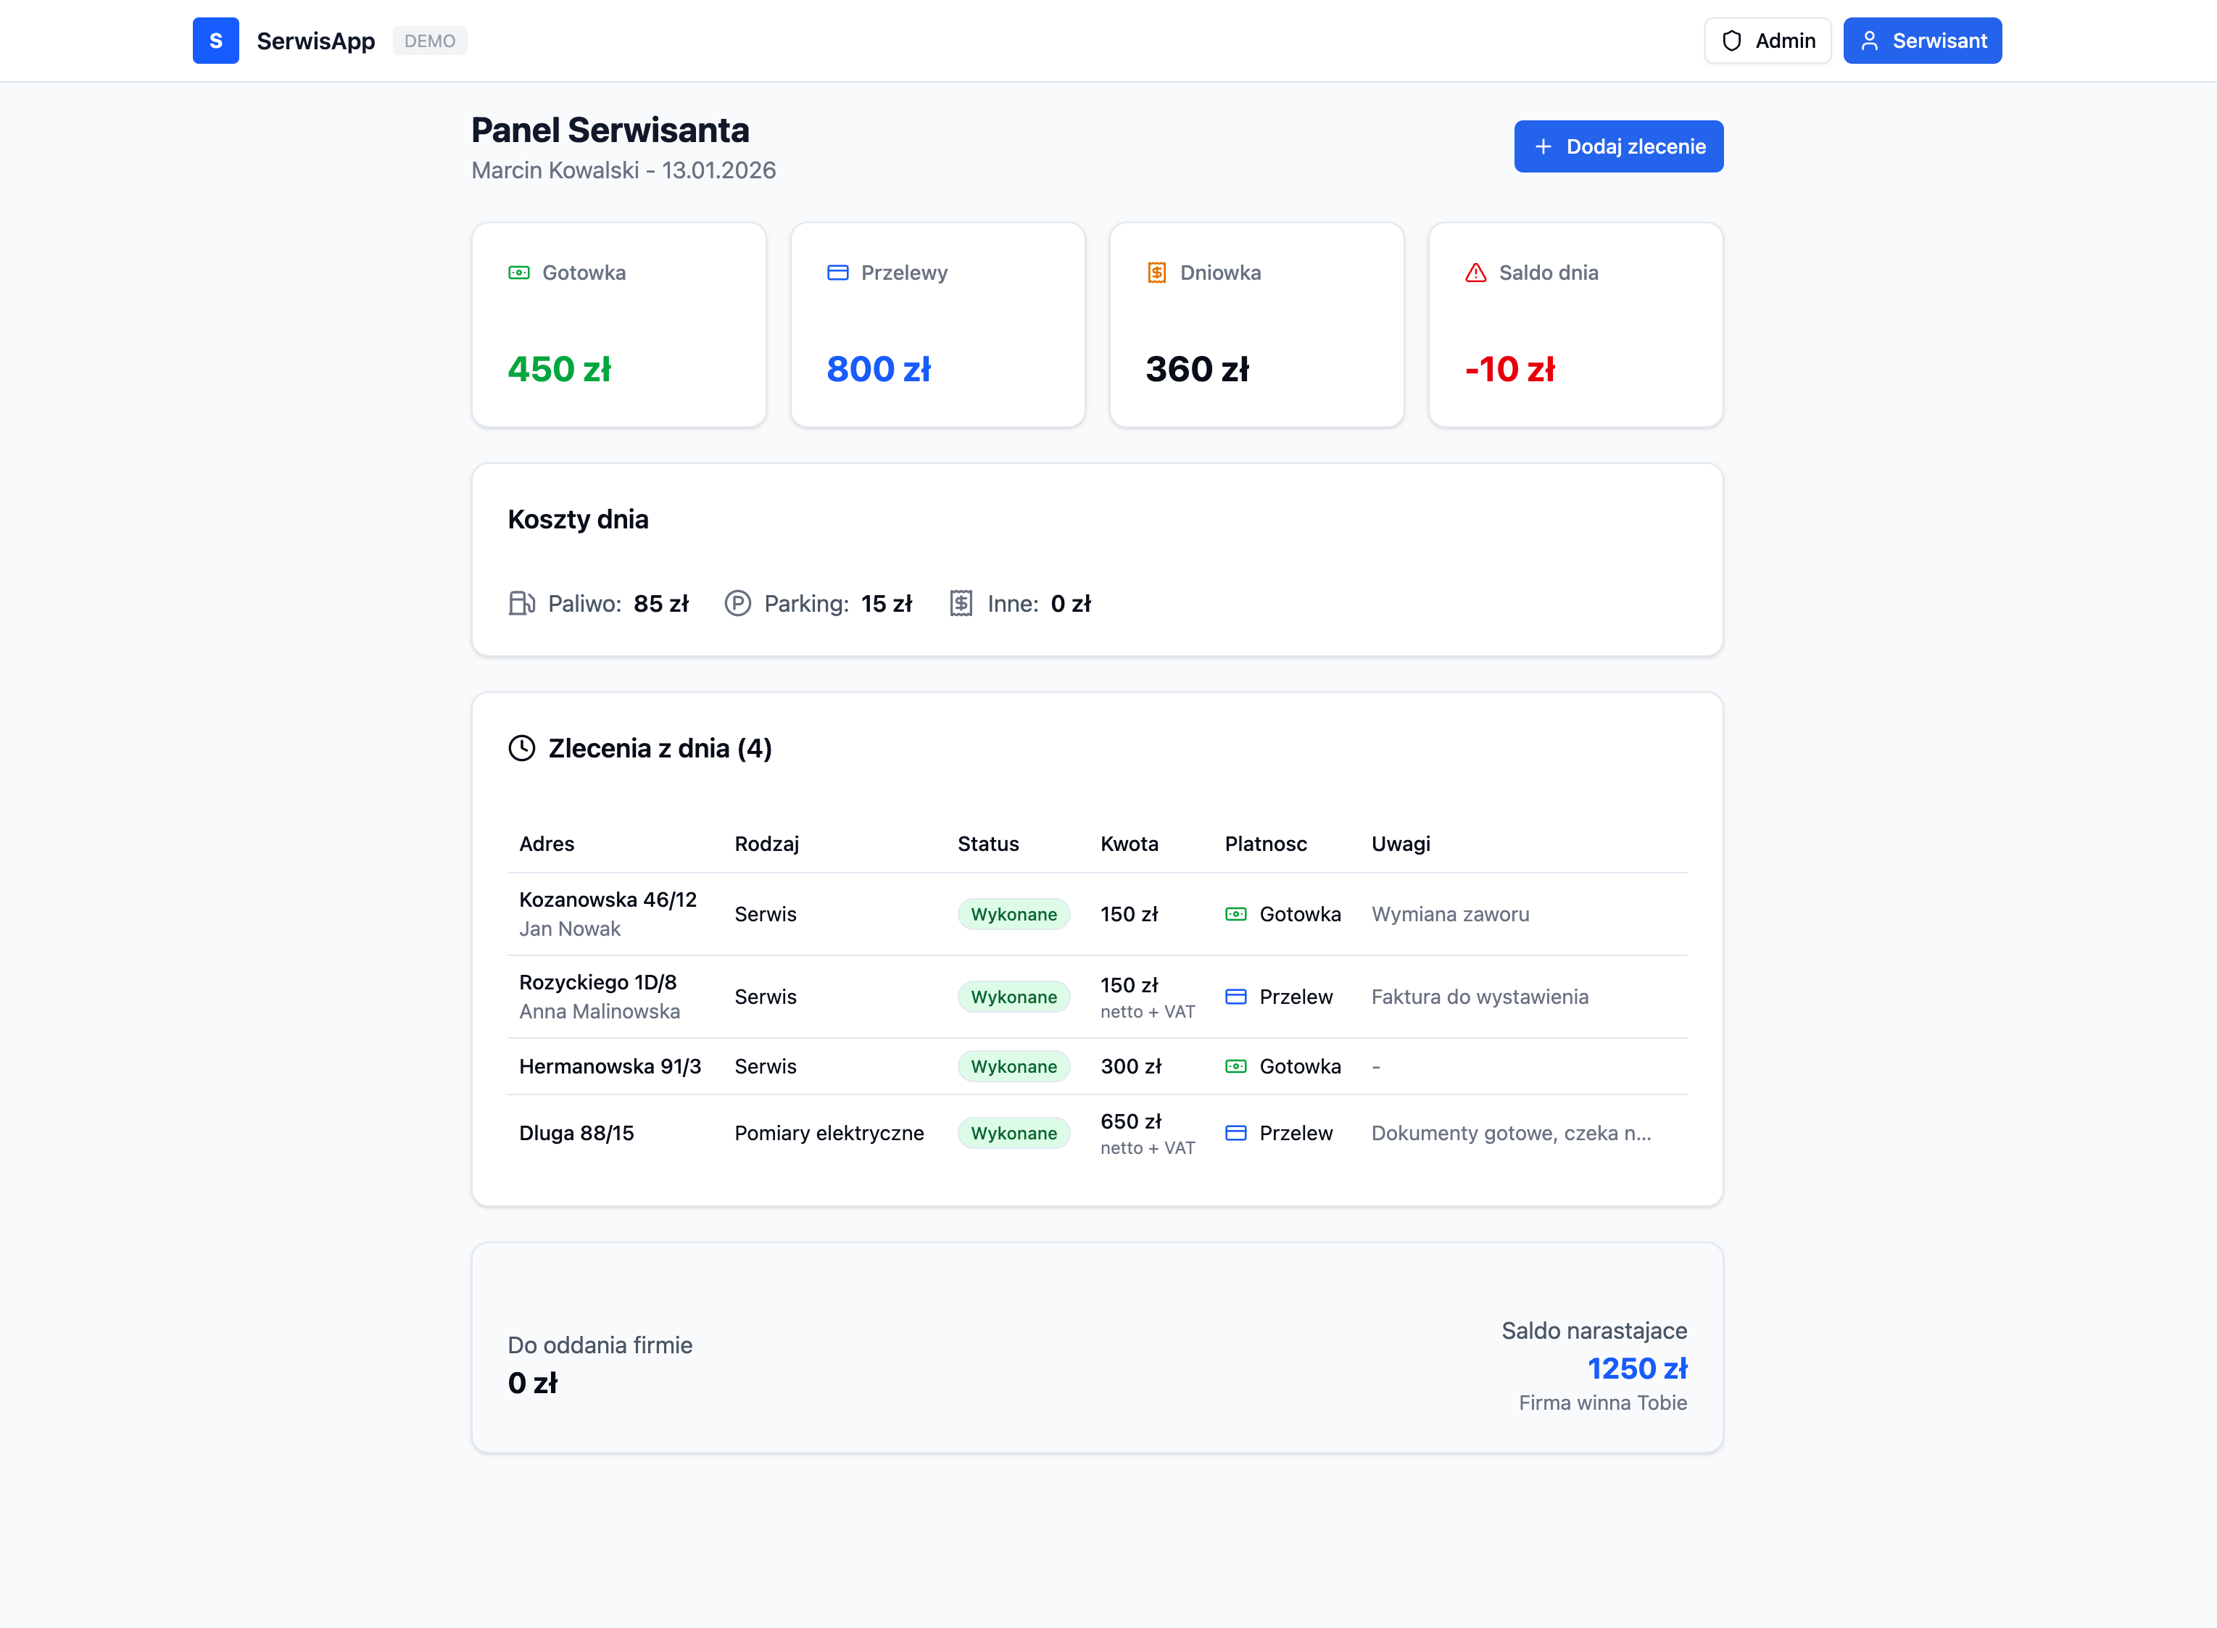This screenshot has width=2217, height=1628.
Task: Click the Przelew icon in Dluga 88/15 row
Action: click(x=1235, y=1133)
